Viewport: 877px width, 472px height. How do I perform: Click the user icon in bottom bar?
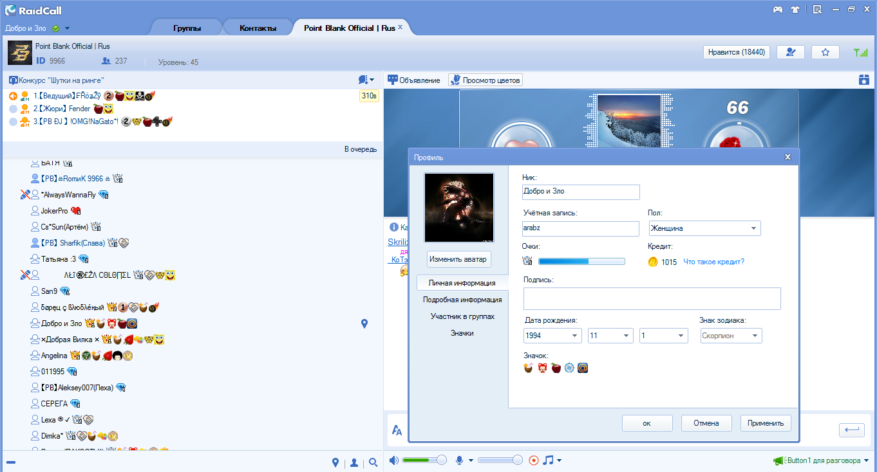click(x=354, y=462)
